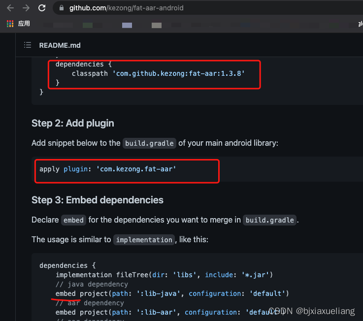
Task: Click the 'dependencies {' line in Step 3 code
Action: pos(67,265)
